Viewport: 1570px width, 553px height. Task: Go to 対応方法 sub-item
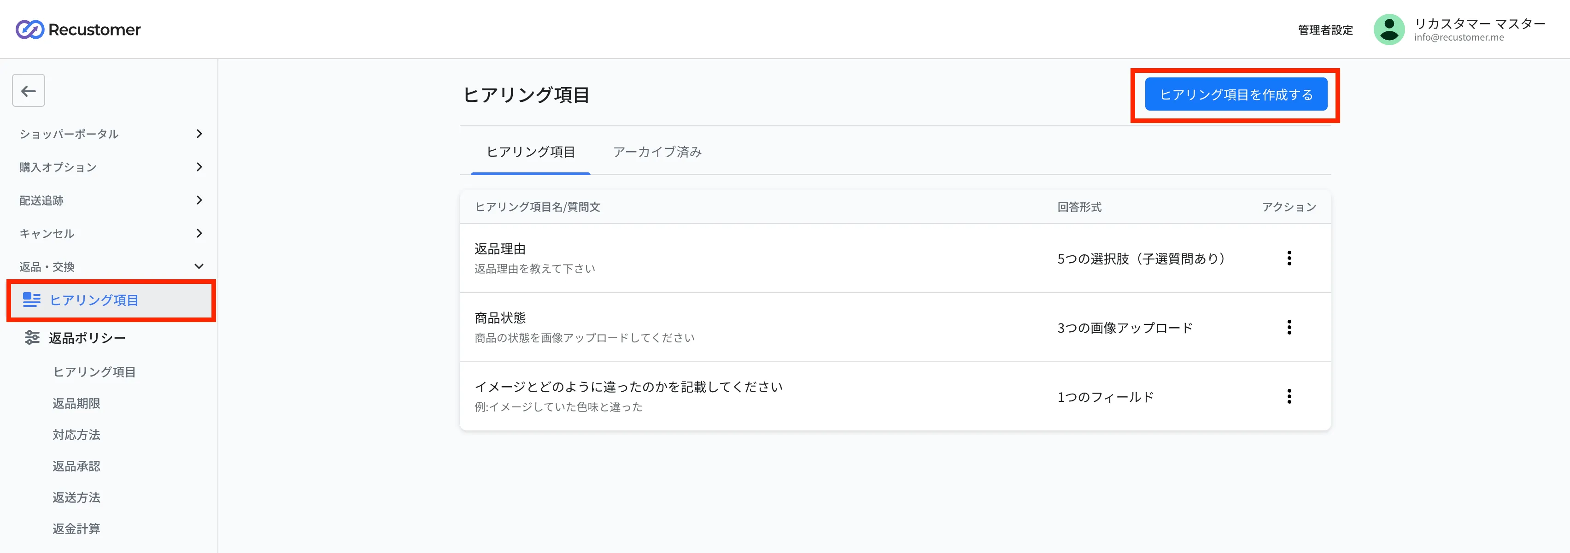click(x=76, y=435)
